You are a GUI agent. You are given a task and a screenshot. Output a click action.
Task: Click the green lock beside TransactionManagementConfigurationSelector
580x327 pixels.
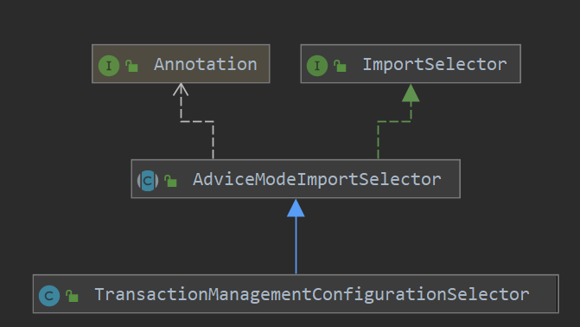pos(72,296)
